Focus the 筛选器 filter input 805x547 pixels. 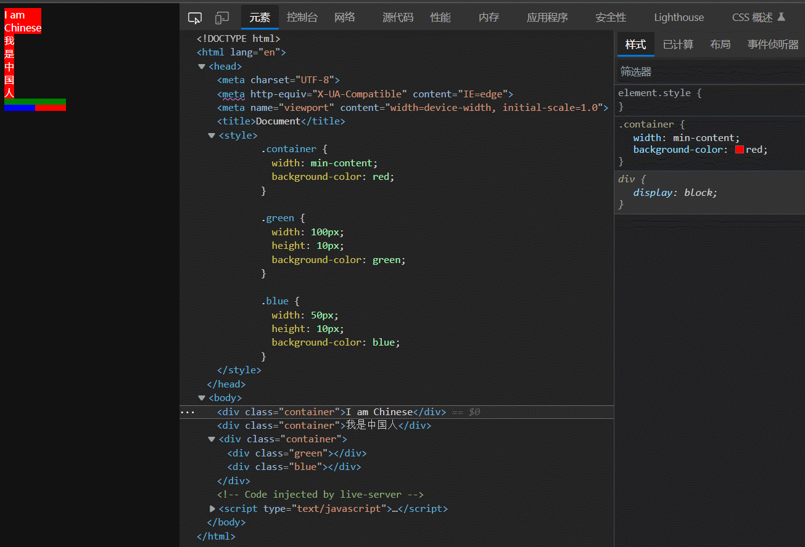click(709, 71)
